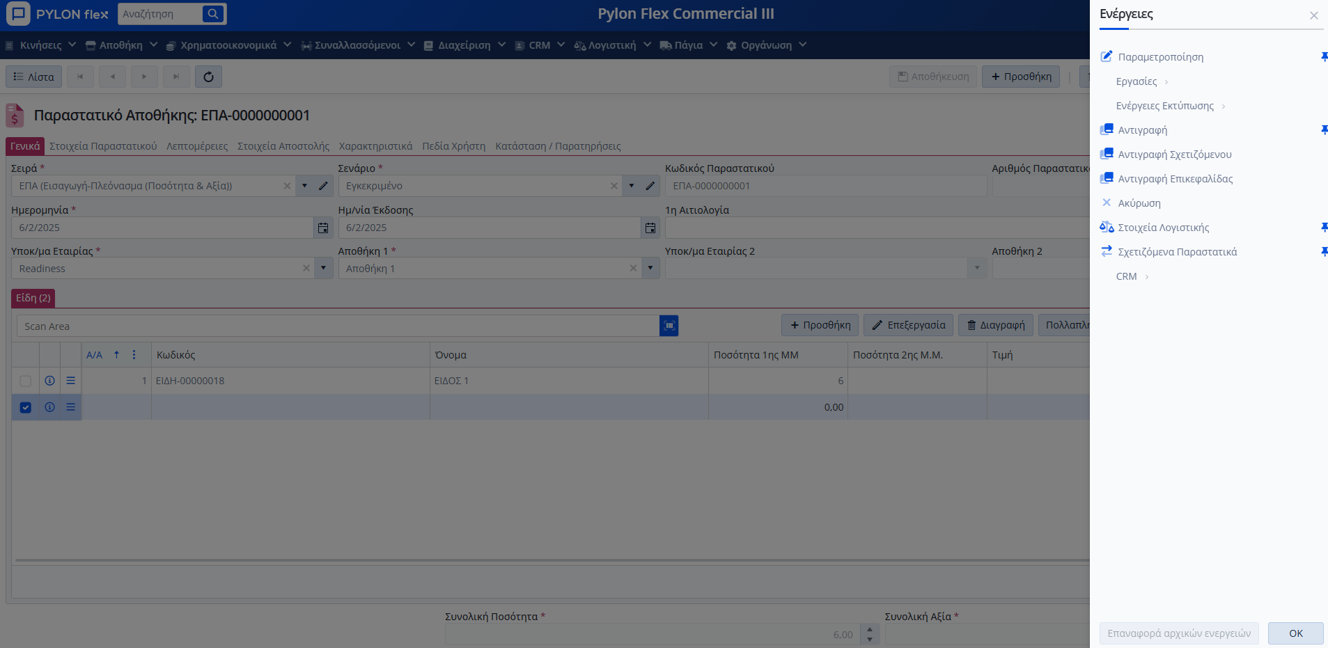
Task: Open row menu icon of ΕΙΔΟΣ 1 row
Action: click(70, 381)
